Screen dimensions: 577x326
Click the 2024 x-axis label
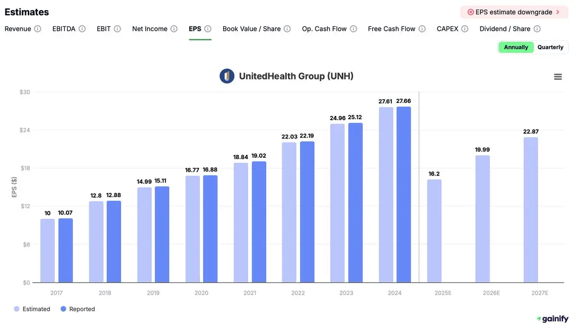(x=395, y=293)
